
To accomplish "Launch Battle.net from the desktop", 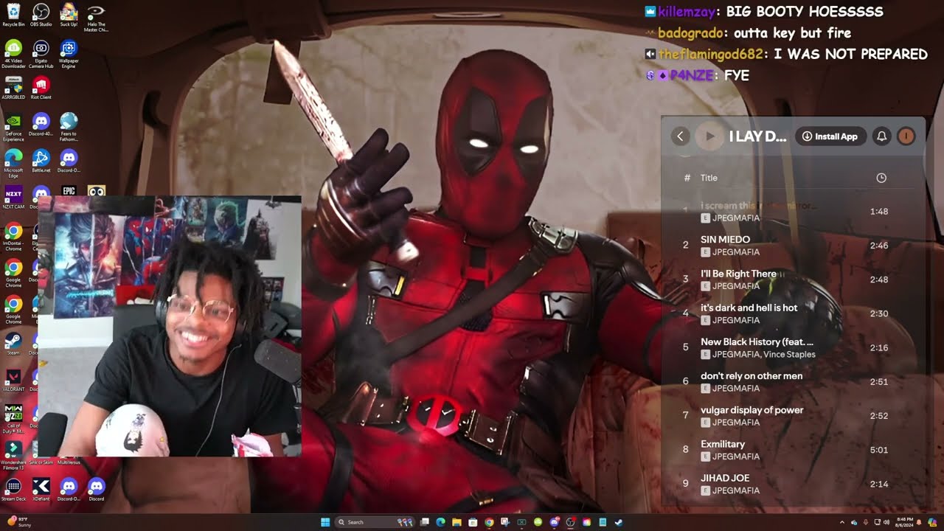I will click(x=41, y=160).
